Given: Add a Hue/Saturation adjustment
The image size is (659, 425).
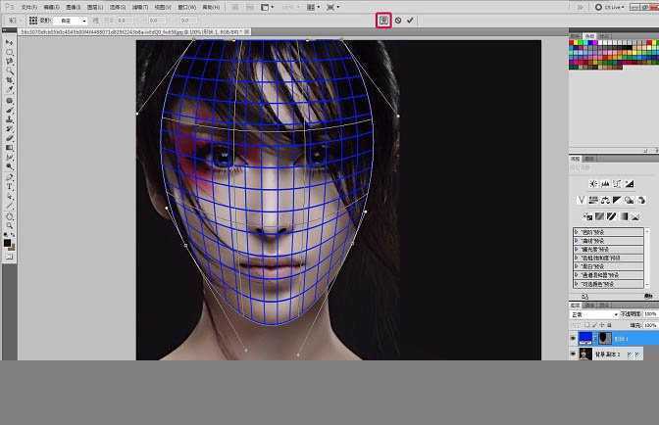Looking at the screenshot, I should coord(593,200).
